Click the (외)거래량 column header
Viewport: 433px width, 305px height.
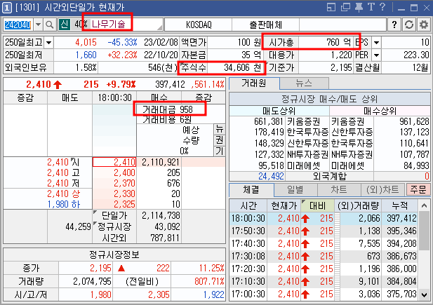click(358, 206)
